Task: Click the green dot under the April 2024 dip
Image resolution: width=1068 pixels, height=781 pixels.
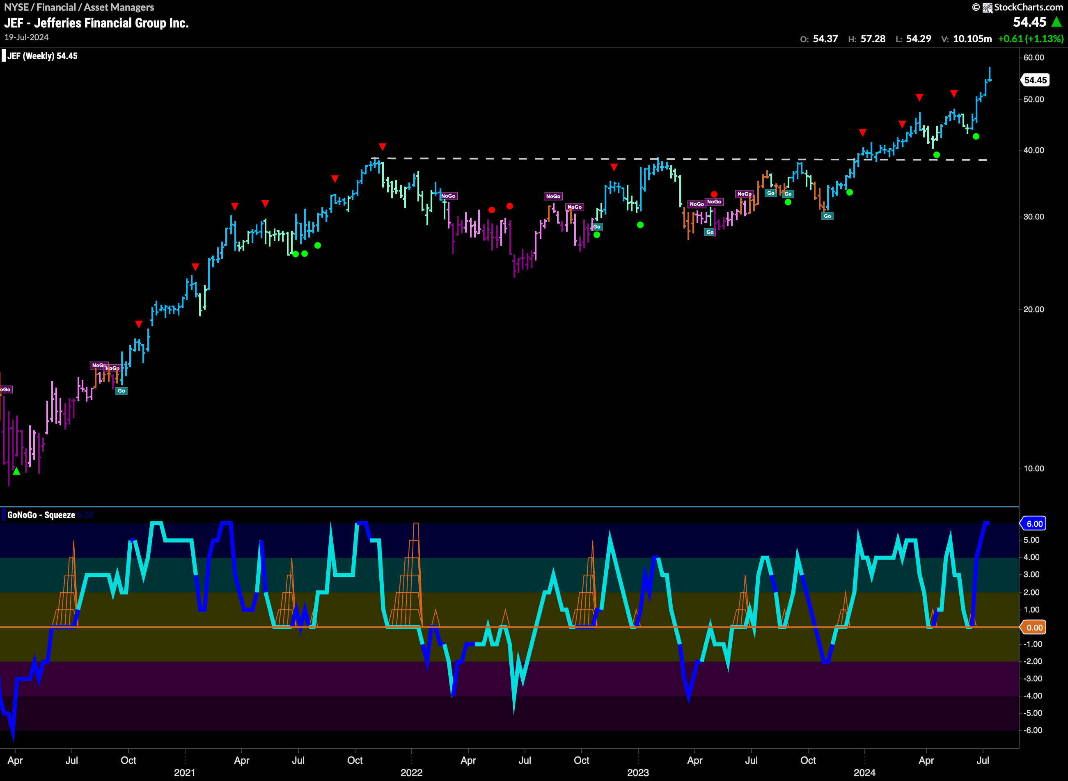Action: tap(937, 155)
